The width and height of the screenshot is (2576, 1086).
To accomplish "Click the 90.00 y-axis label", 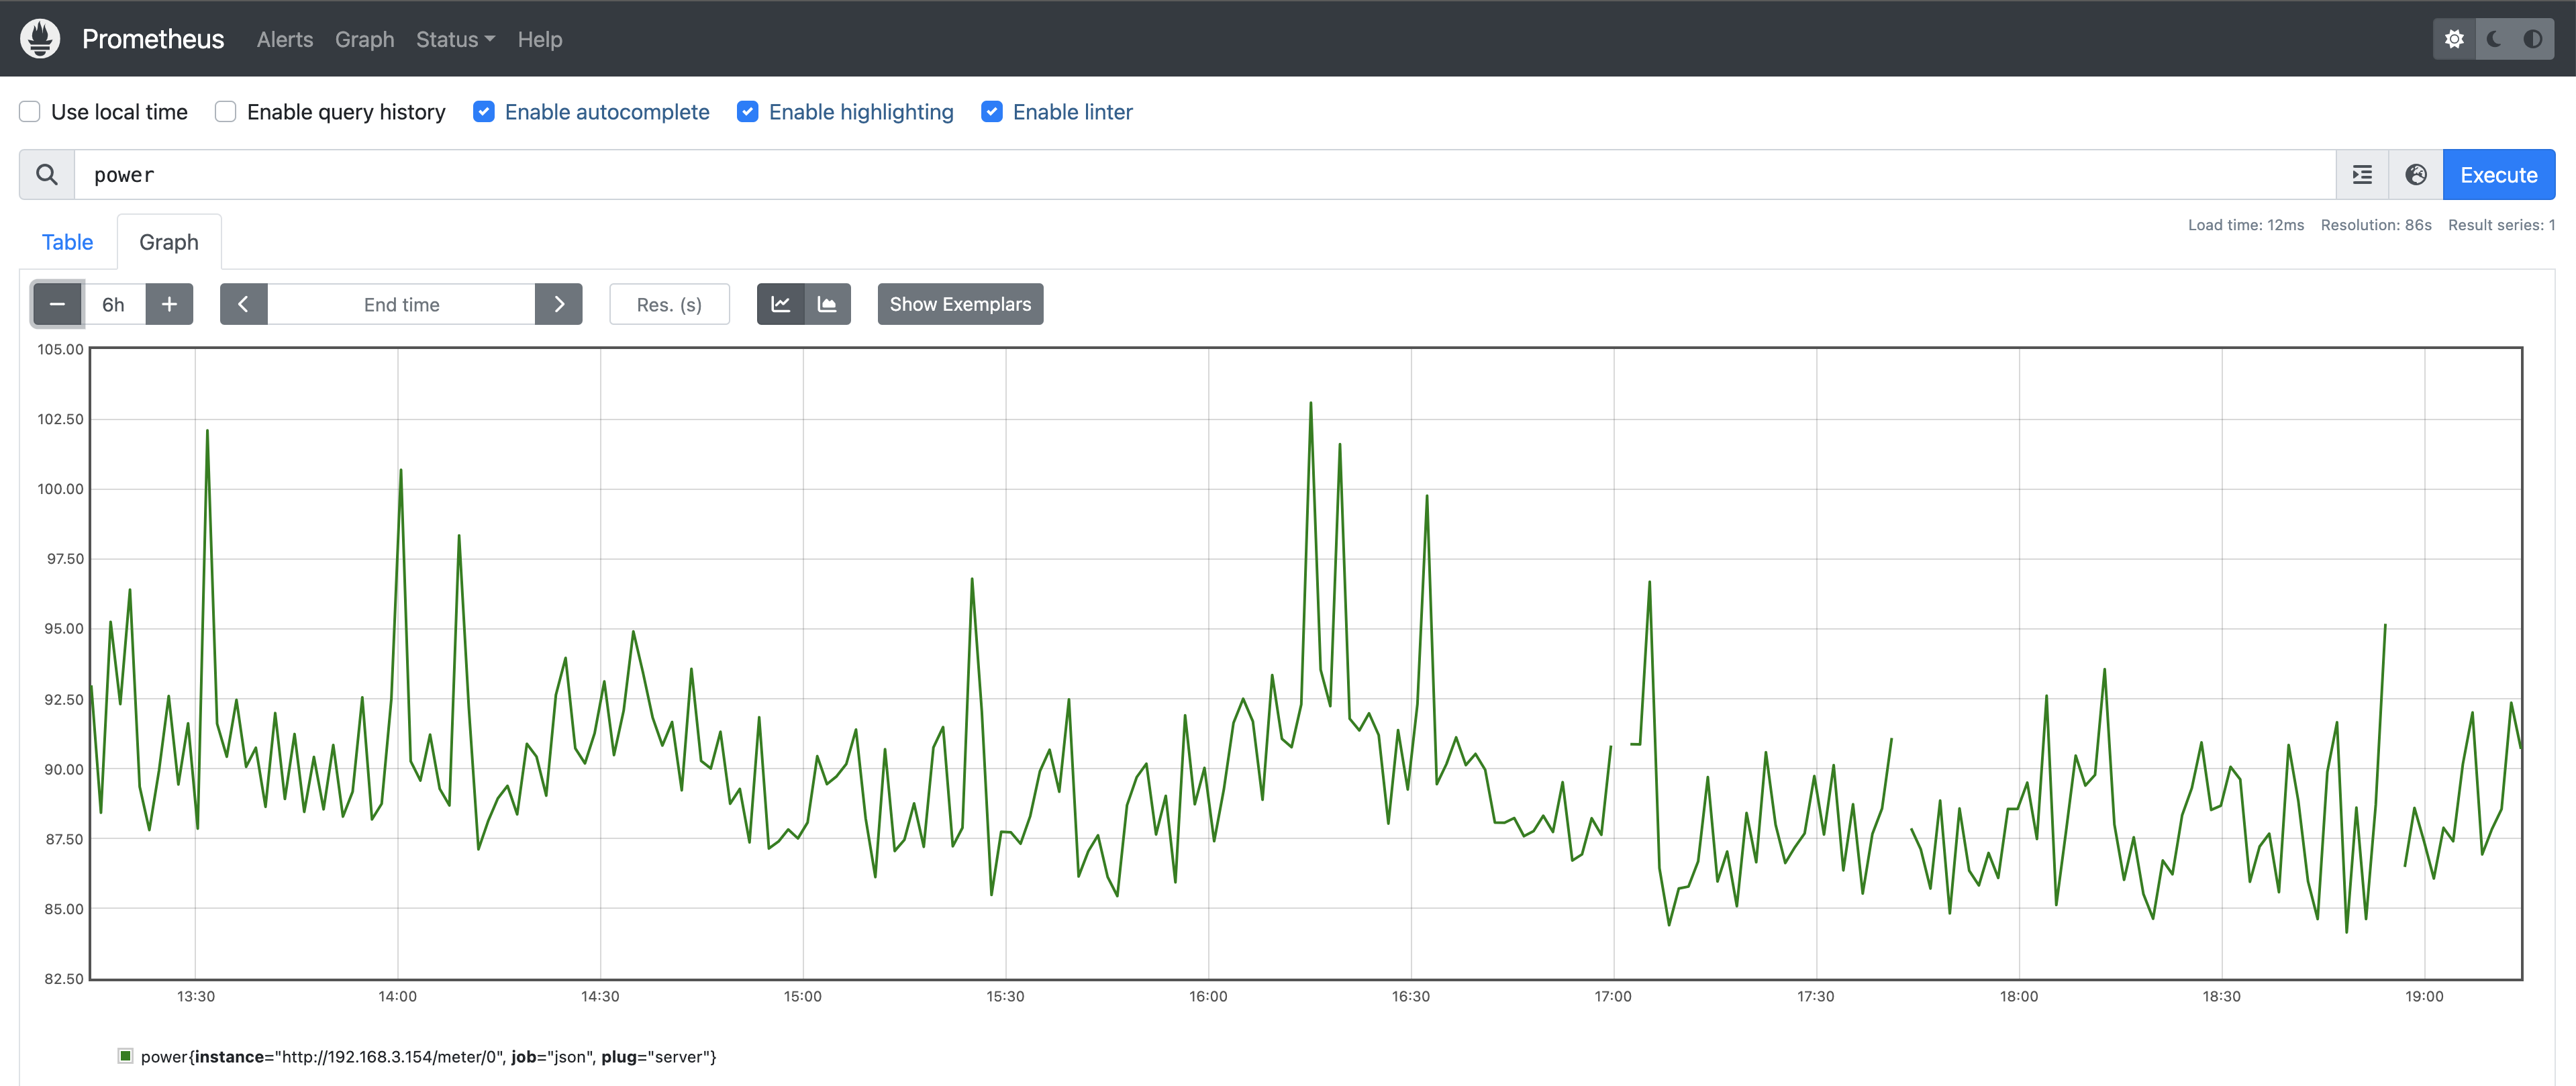I will 64,769.
